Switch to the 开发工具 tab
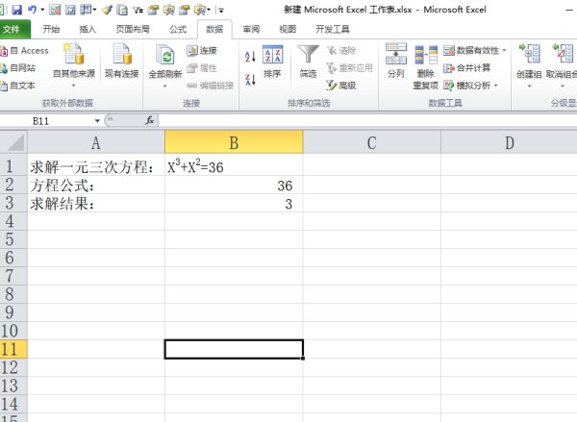 point(333,29)
